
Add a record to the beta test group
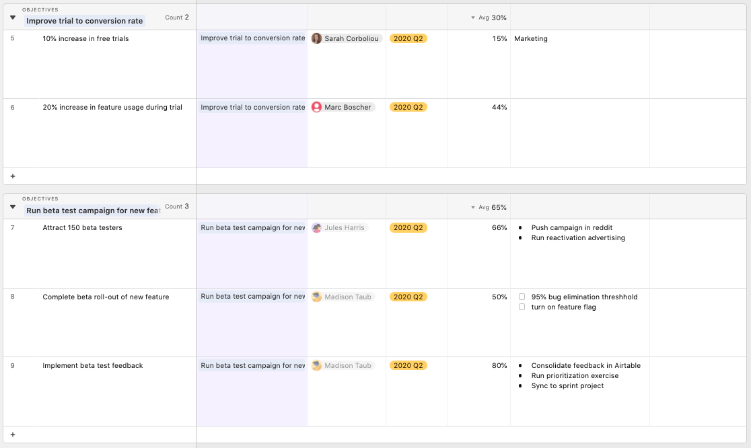point(13,435)
